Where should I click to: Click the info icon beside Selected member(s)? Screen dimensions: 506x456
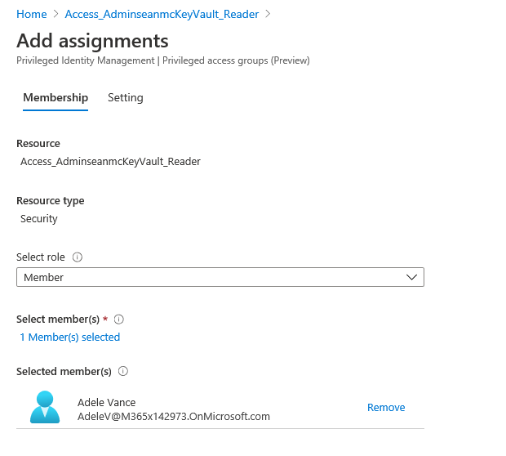(123, 371)
